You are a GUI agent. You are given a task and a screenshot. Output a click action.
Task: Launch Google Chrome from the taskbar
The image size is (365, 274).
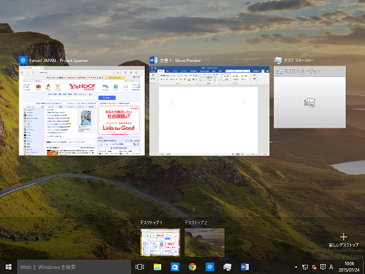(192, 267)
